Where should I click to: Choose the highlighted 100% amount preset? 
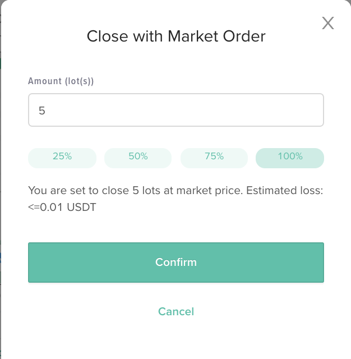click(290, 158)
